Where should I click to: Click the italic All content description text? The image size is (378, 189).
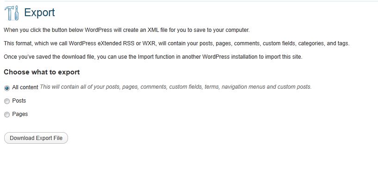(x=176, y=87)
